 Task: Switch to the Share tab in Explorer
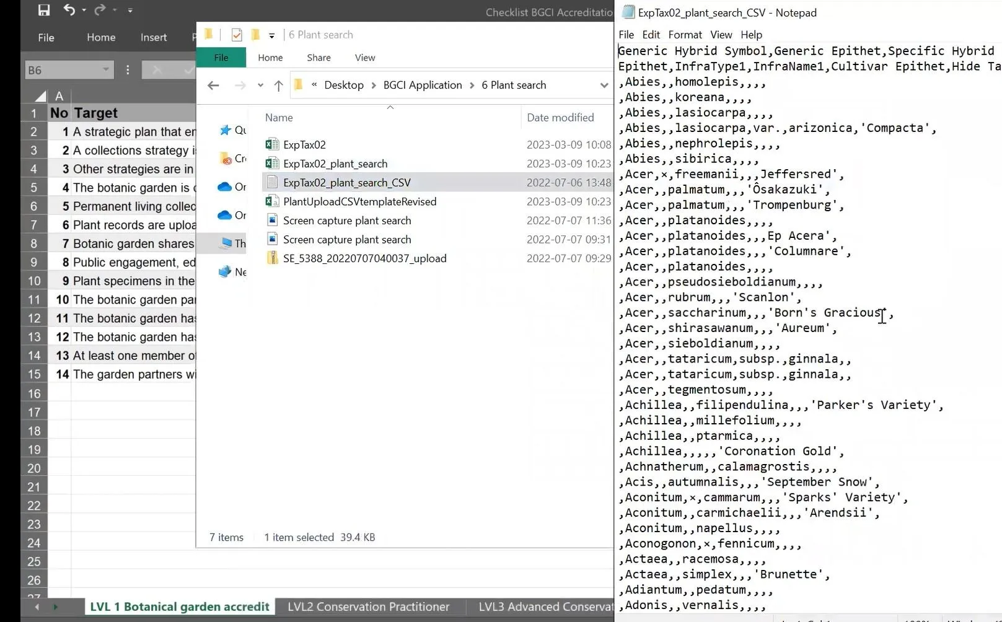[x=319, y=58]
